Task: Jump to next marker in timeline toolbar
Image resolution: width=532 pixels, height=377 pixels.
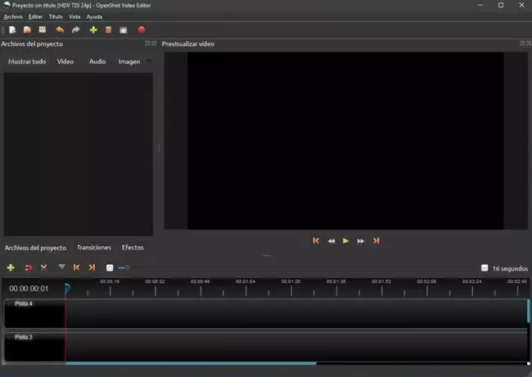Action: pos(92,268)
